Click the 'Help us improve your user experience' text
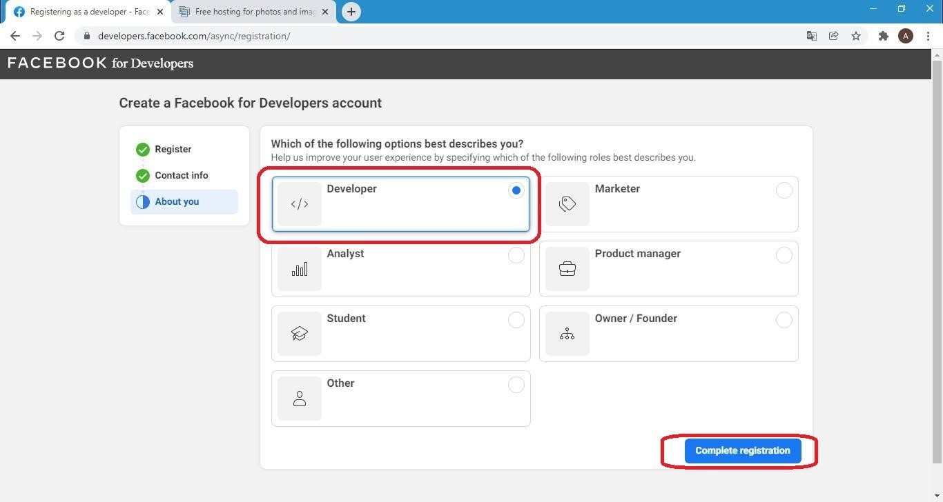Image resolution: width=943 pixels, height=502 pixels. tap(483, 158)
